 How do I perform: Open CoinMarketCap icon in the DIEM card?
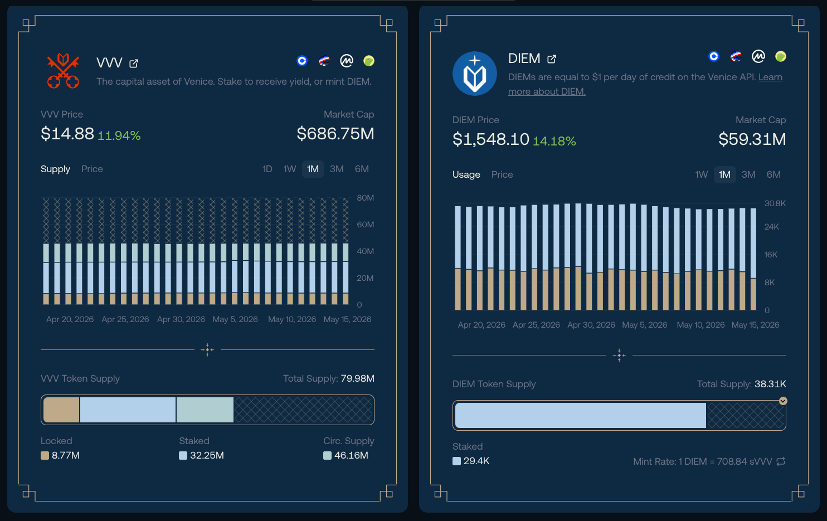(x=758, y=56)
